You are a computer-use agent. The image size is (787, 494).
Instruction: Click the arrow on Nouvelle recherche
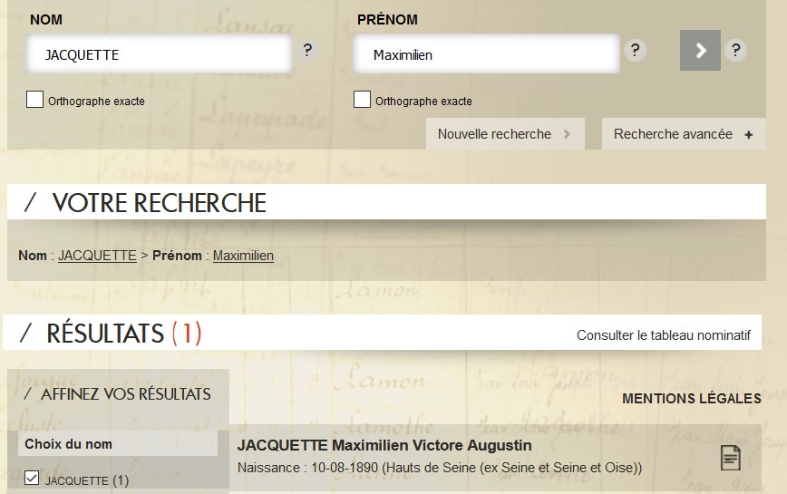click(x=568, y=134)
